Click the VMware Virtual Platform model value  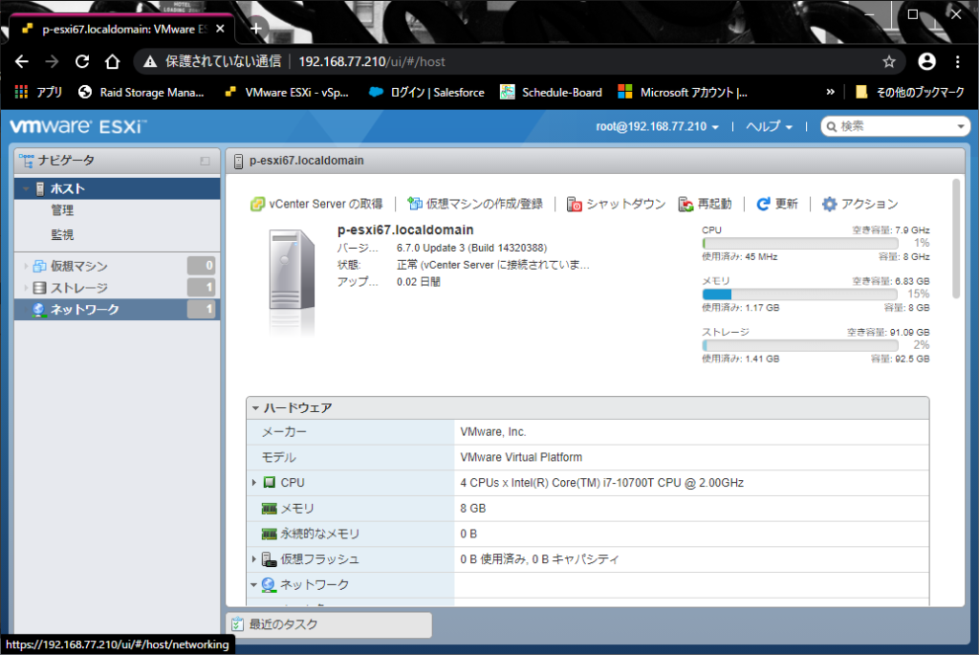pos(521,458)
